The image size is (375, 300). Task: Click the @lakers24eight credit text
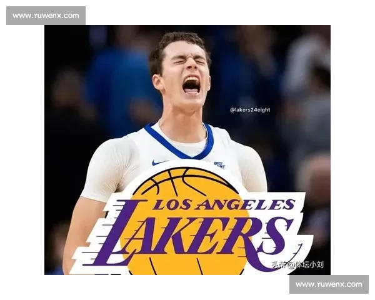tap(250, 110)
